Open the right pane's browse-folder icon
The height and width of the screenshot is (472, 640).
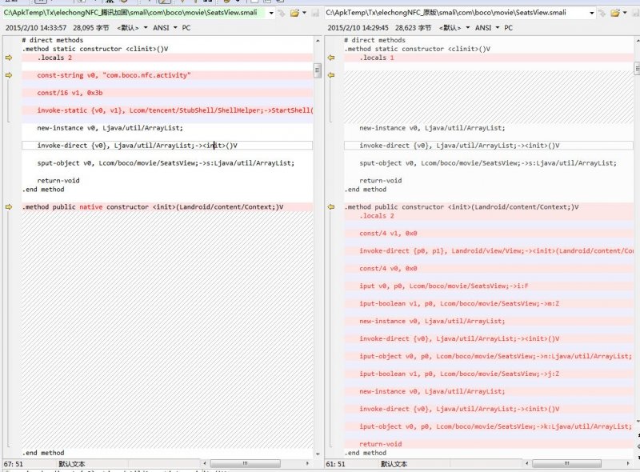[615, 13]
